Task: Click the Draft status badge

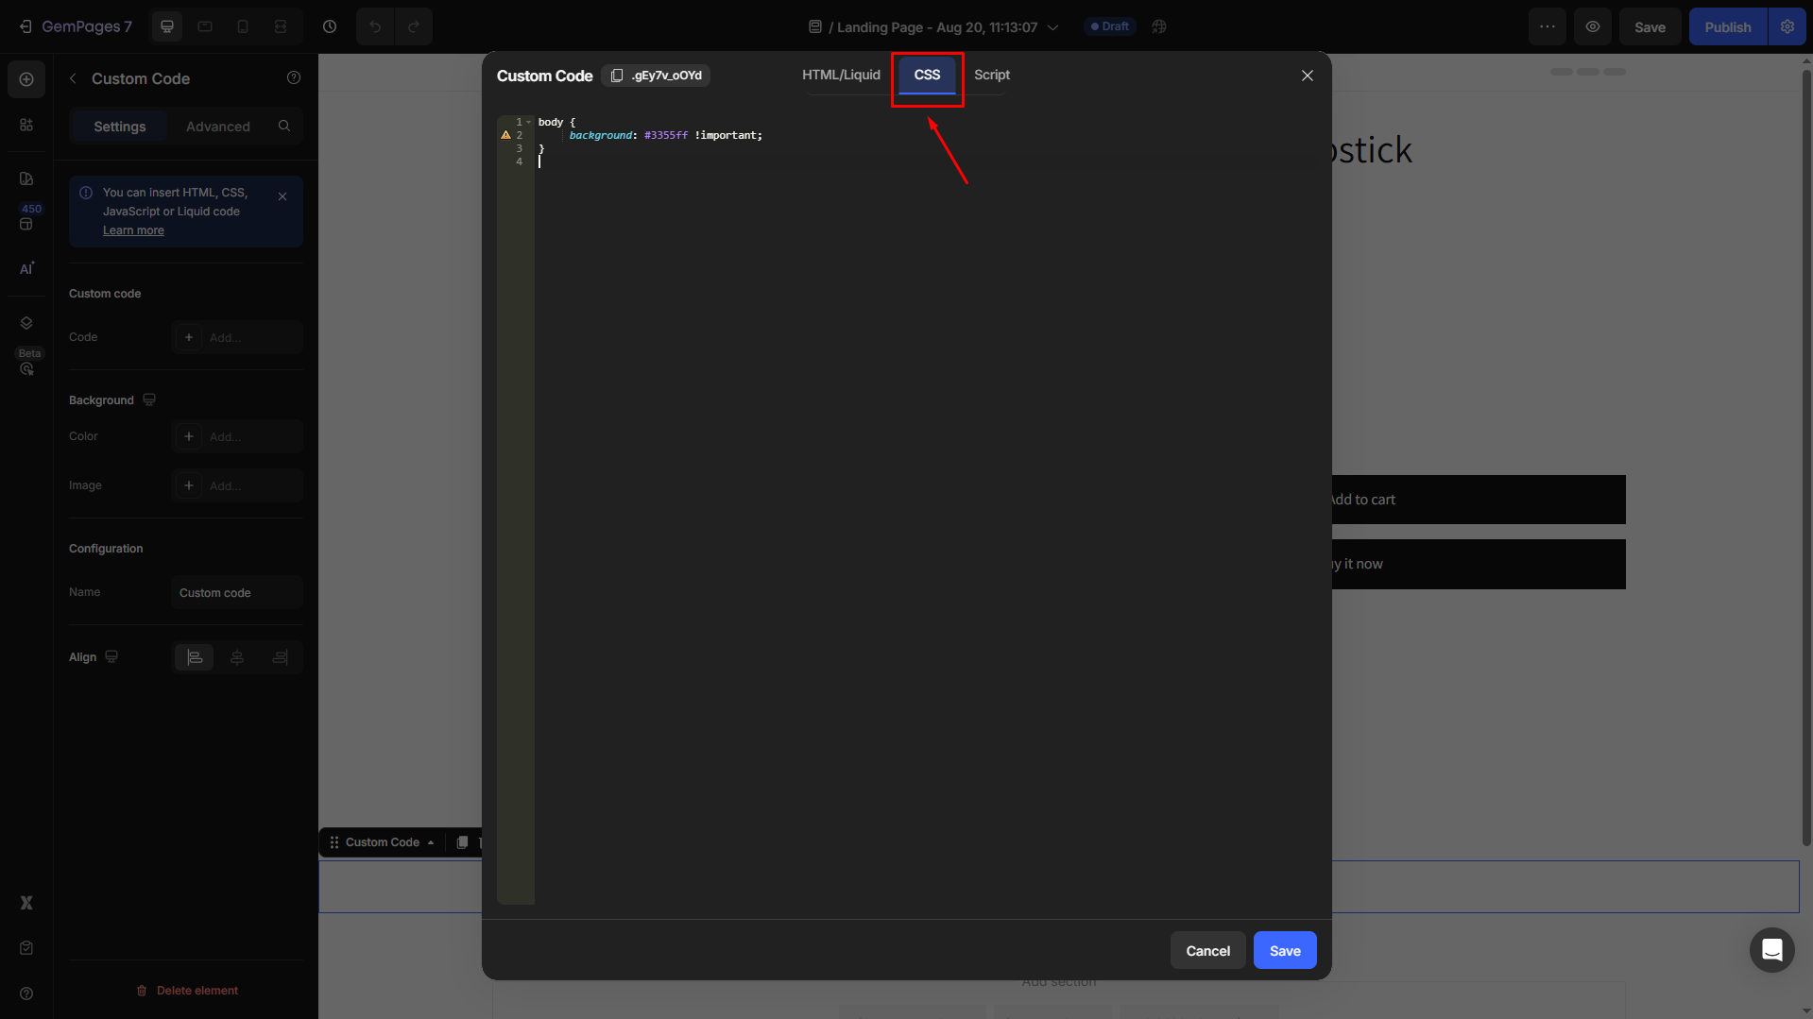Action: tap(1110, 26)
